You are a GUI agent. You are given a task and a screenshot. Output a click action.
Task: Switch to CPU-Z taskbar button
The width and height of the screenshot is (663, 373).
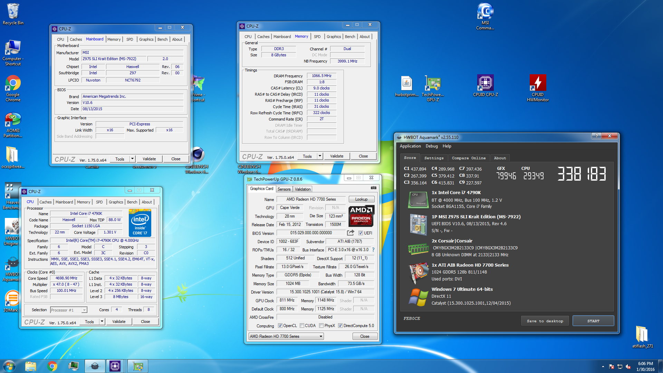[115, 366]
